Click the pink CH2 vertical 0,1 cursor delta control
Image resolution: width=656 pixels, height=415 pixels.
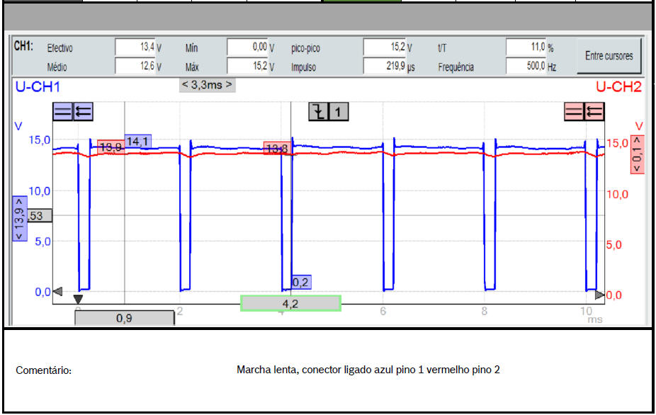click(636, 155)
